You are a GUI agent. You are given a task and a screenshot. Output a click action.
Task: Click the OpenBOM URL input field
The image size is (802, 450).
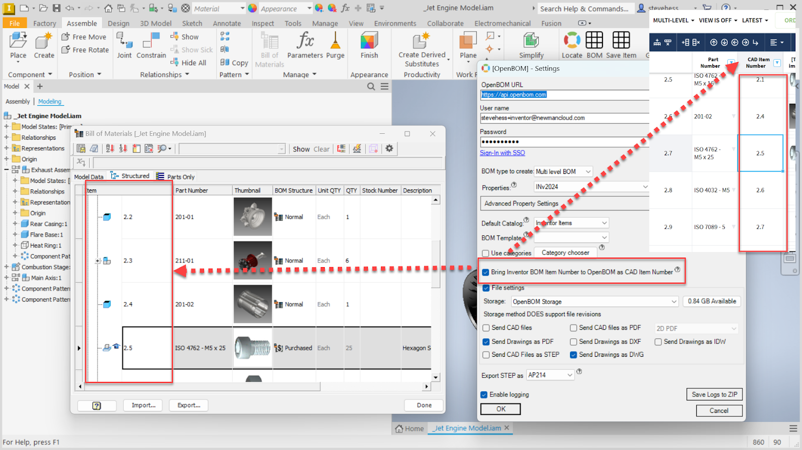point(564,95)
